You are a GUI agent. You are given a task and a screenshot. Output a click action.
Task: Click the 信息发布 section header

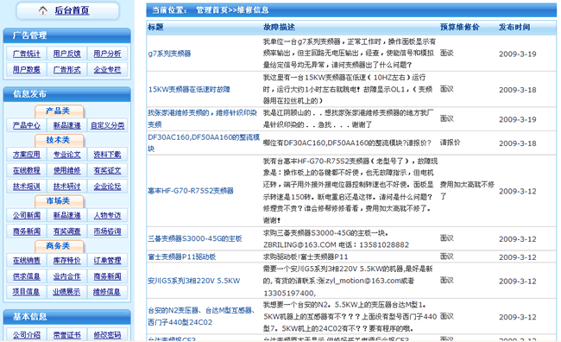tap(67, 94)
